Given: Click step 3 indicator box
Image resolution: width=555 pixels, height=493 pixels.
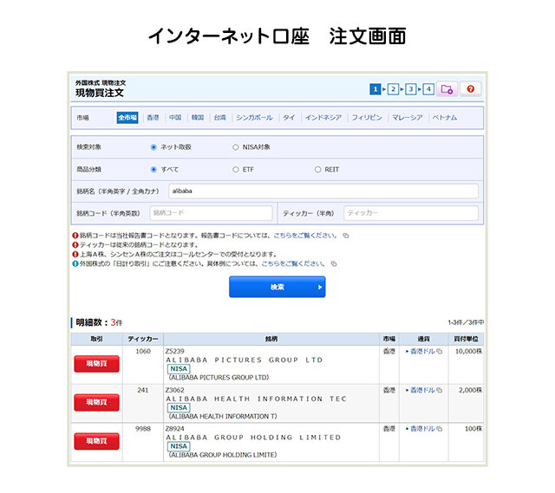Looking at the screenshot, I should point(410,89).
